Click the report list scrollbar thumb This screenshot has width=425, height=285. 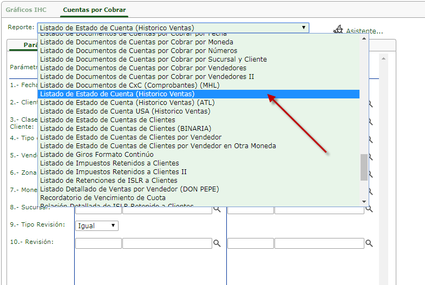pyautogui.click(x=364, y=168)
